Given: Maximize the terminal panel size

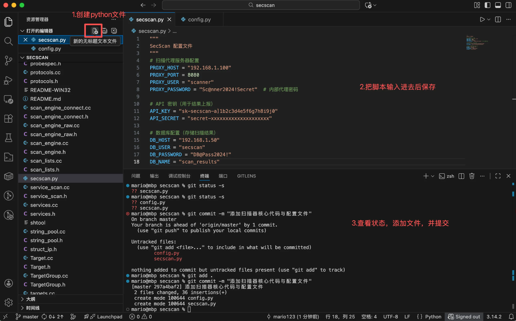Looking at the screenshot, I should click(498, 176).
